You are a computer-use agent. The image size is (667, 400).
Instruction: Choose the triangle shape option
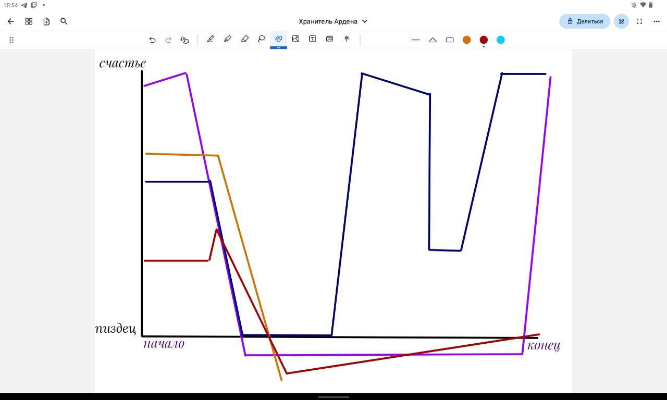[433, 40]
